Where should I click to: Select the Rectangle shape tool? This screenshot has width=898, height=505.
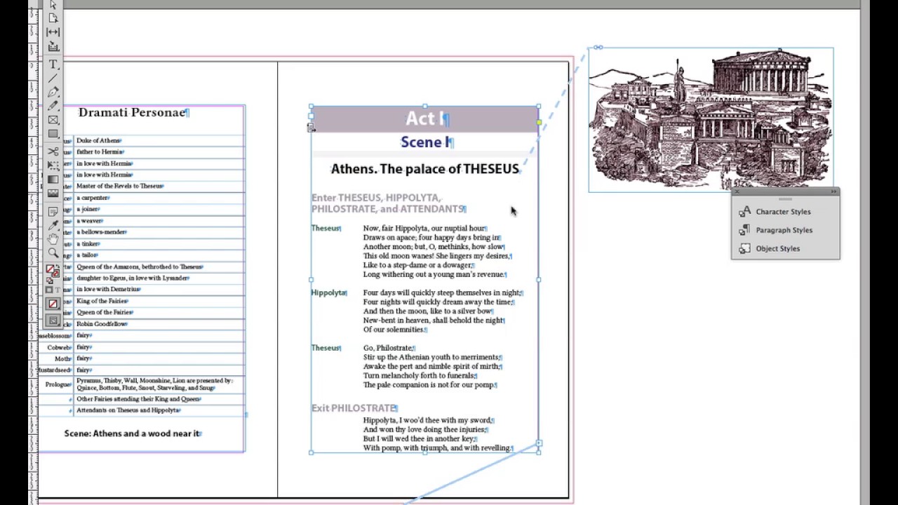[53, 133]
